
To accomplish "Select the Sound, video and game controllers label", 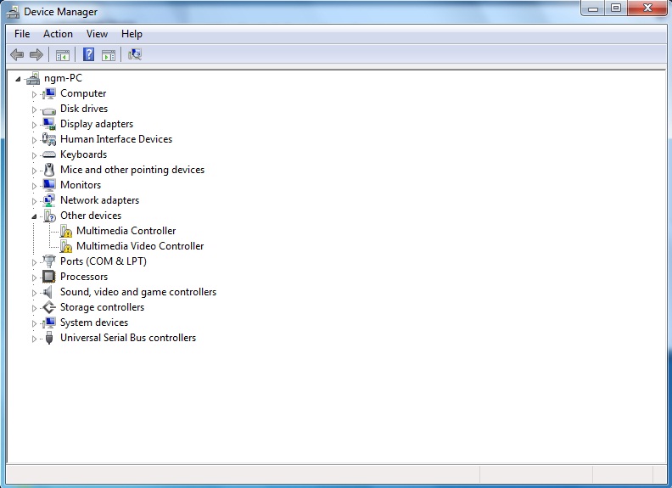I will coord(138,292).
